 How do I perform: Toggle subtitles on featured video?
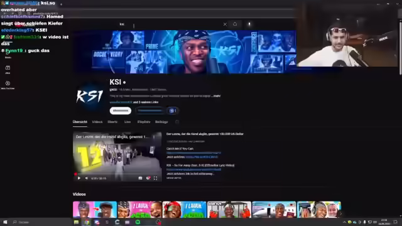(x=140, y=178)
